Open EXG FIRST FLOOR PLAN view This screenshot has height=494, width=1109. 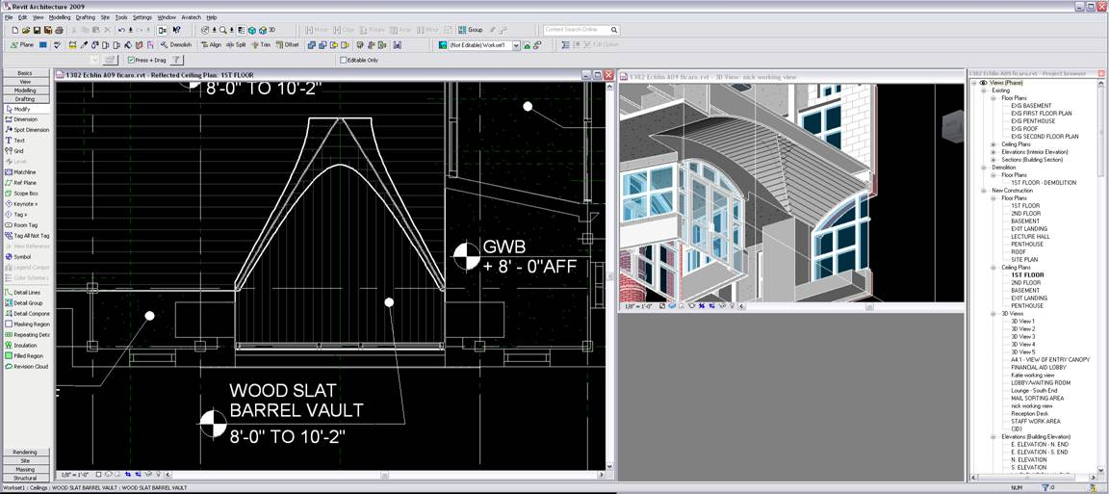click(1041, 114)
